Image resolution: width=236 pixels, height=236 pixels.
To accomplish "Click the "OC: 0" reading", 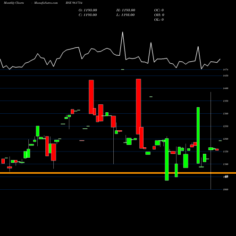I will click(159, 10).
